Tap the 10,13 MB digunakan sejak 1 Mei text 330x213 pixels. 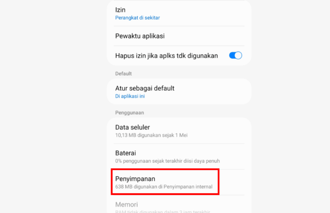coord(151,135)
